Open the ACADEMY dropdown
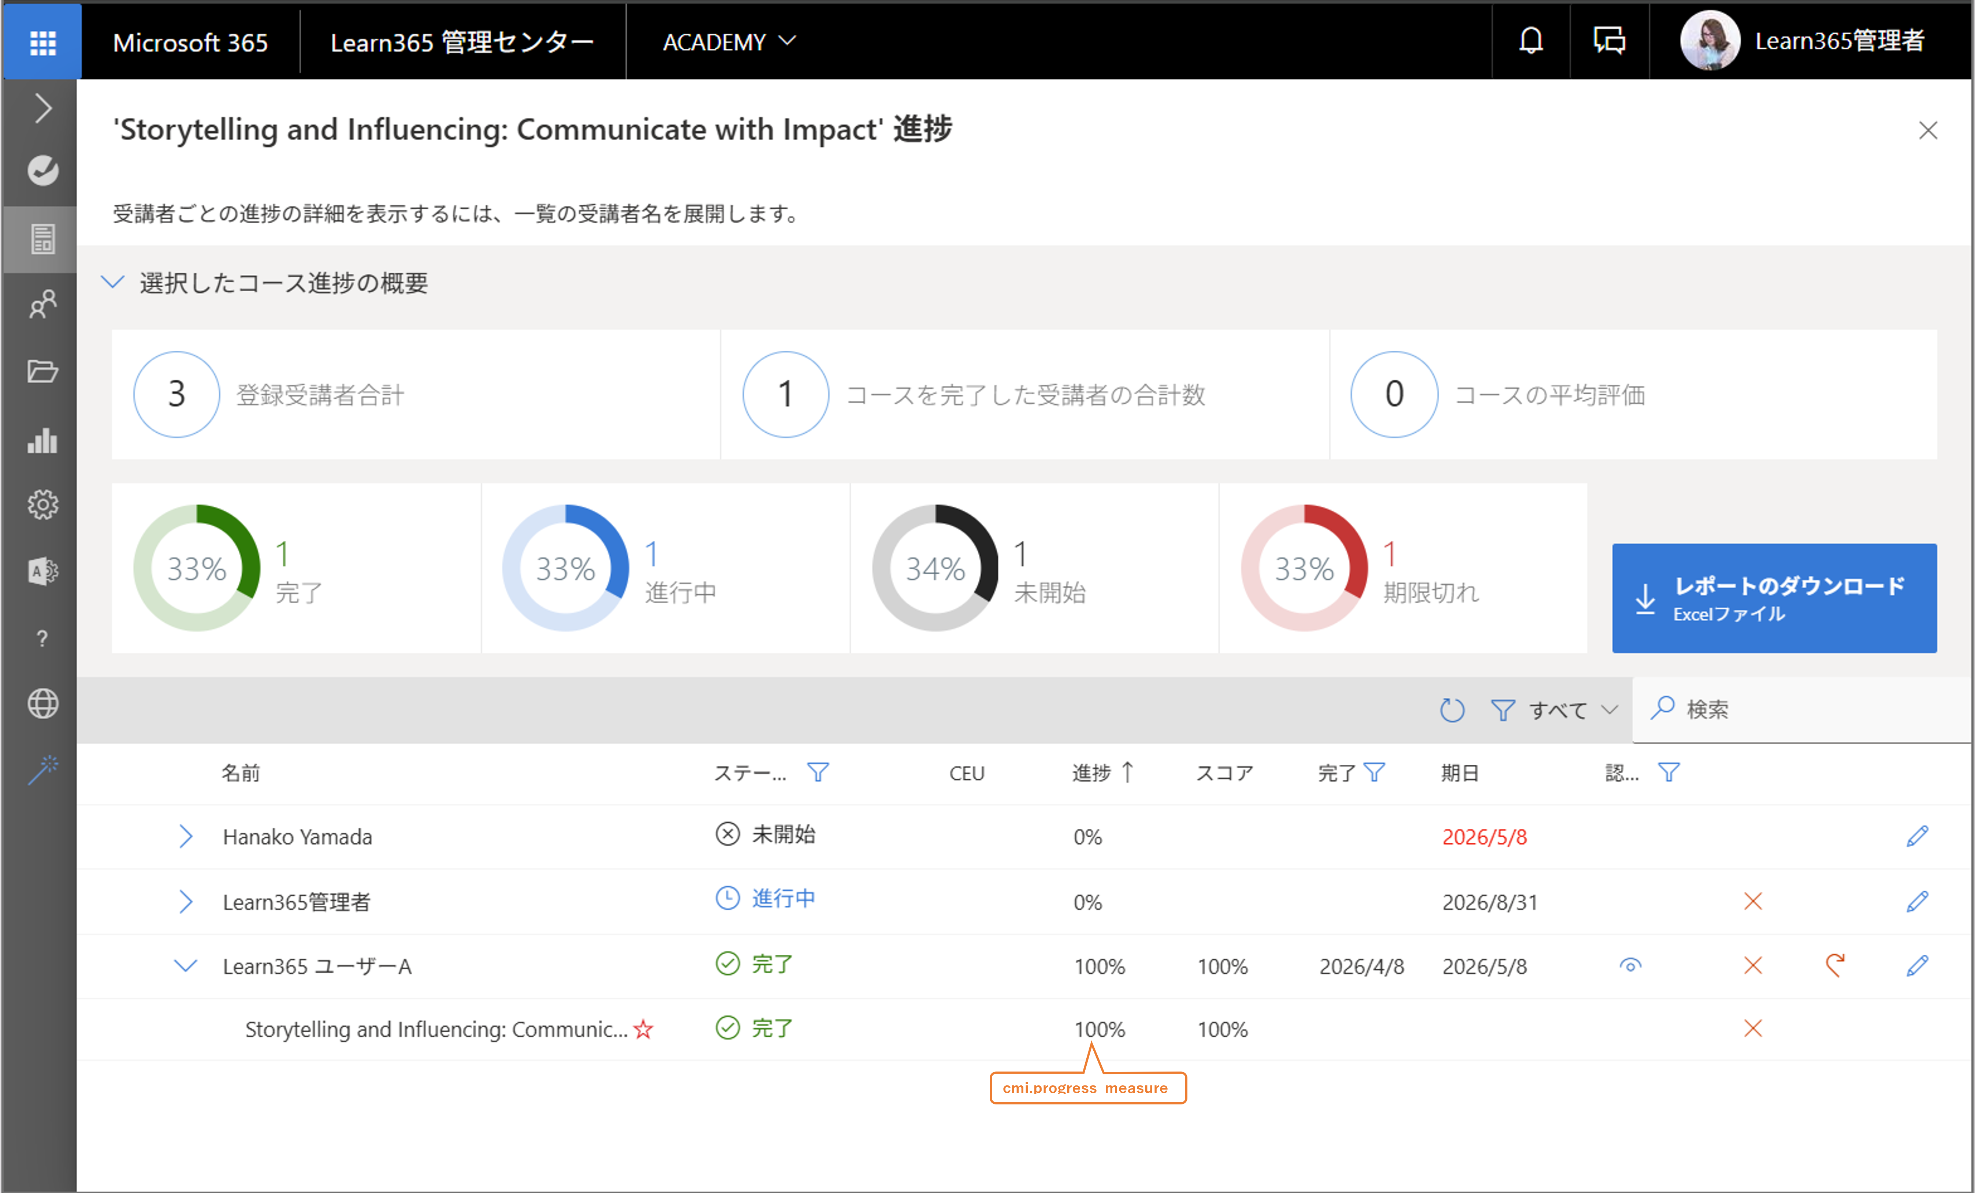 (x=729, y=42)
